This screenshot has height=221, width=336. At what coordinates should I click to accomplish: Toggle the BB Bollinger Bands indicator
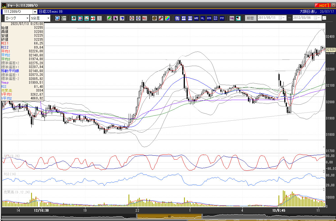click(190, 18)
